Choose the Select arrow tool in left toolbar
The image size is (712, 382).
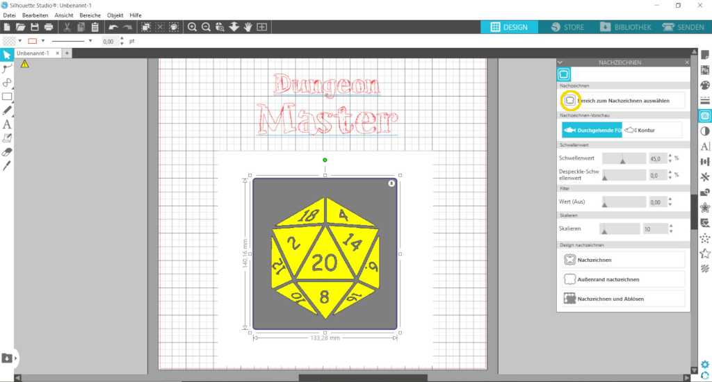click(x=7, y=55)
